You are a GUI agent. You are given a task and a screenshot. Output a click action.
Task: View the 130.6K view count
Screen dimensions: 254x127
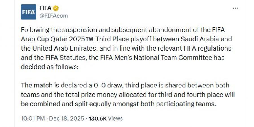coord(97,119)
